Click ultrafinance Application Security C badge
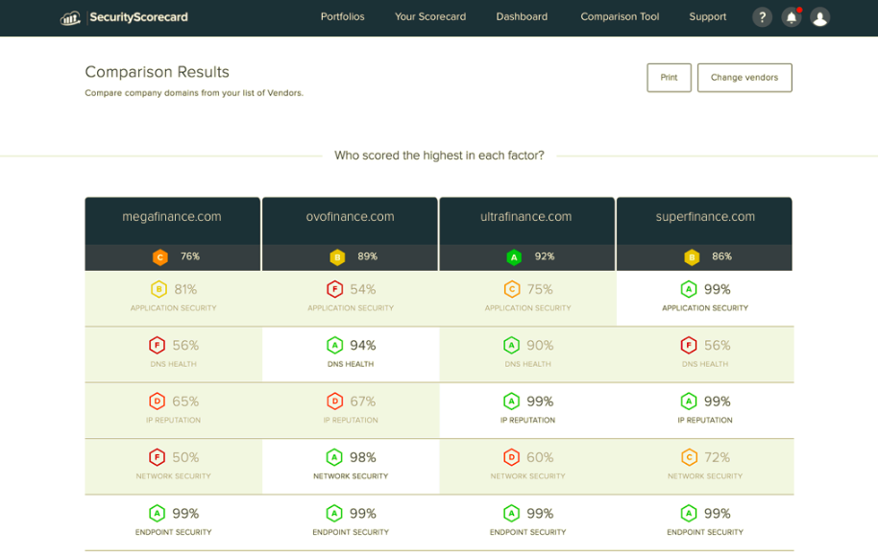 tap(512, 289)
